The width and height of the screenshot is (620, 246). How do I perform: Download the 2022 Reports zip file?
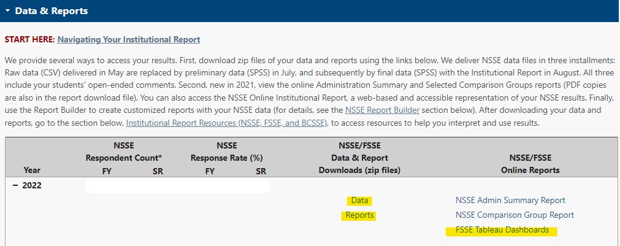pyautogui.click(x=359, y=215)
